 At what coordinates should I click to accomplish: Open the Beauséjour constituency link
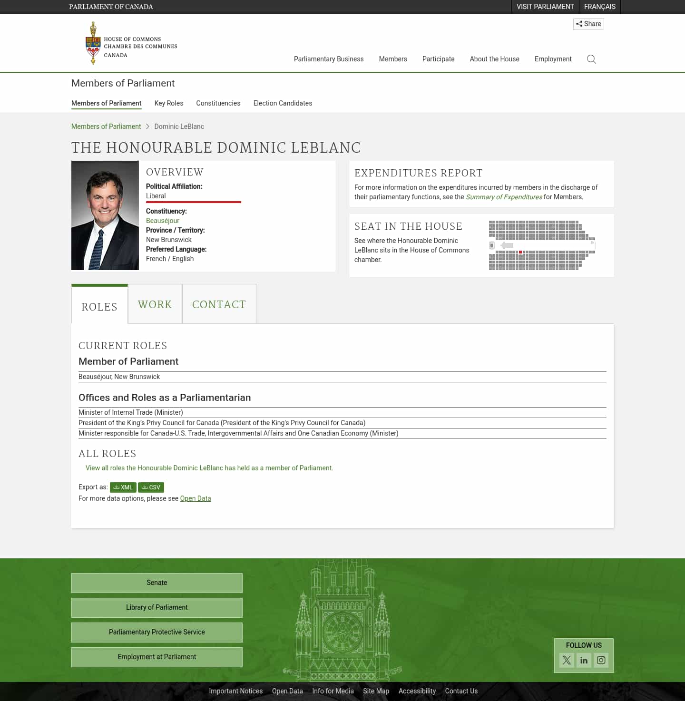pyautogui.click(x=163, y=220)
